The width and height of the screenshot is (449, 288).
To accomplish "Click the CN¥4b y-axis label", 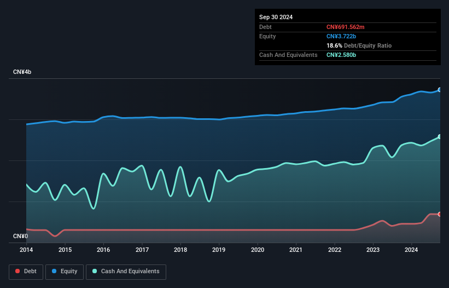I will tap(22, 72).
